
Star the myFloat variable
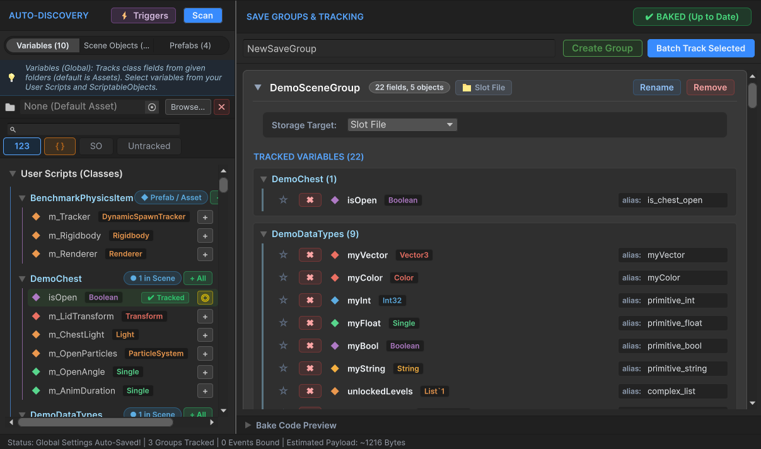[x=284, y=323]
